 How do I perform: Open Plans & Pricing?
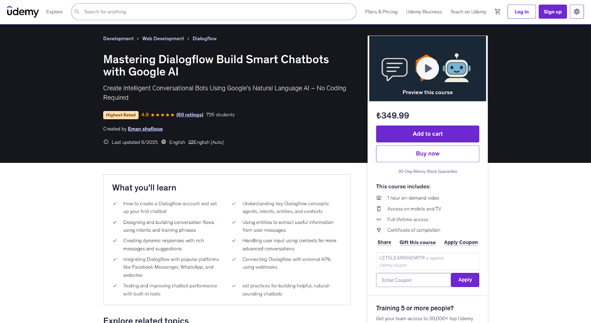(381, 12)
